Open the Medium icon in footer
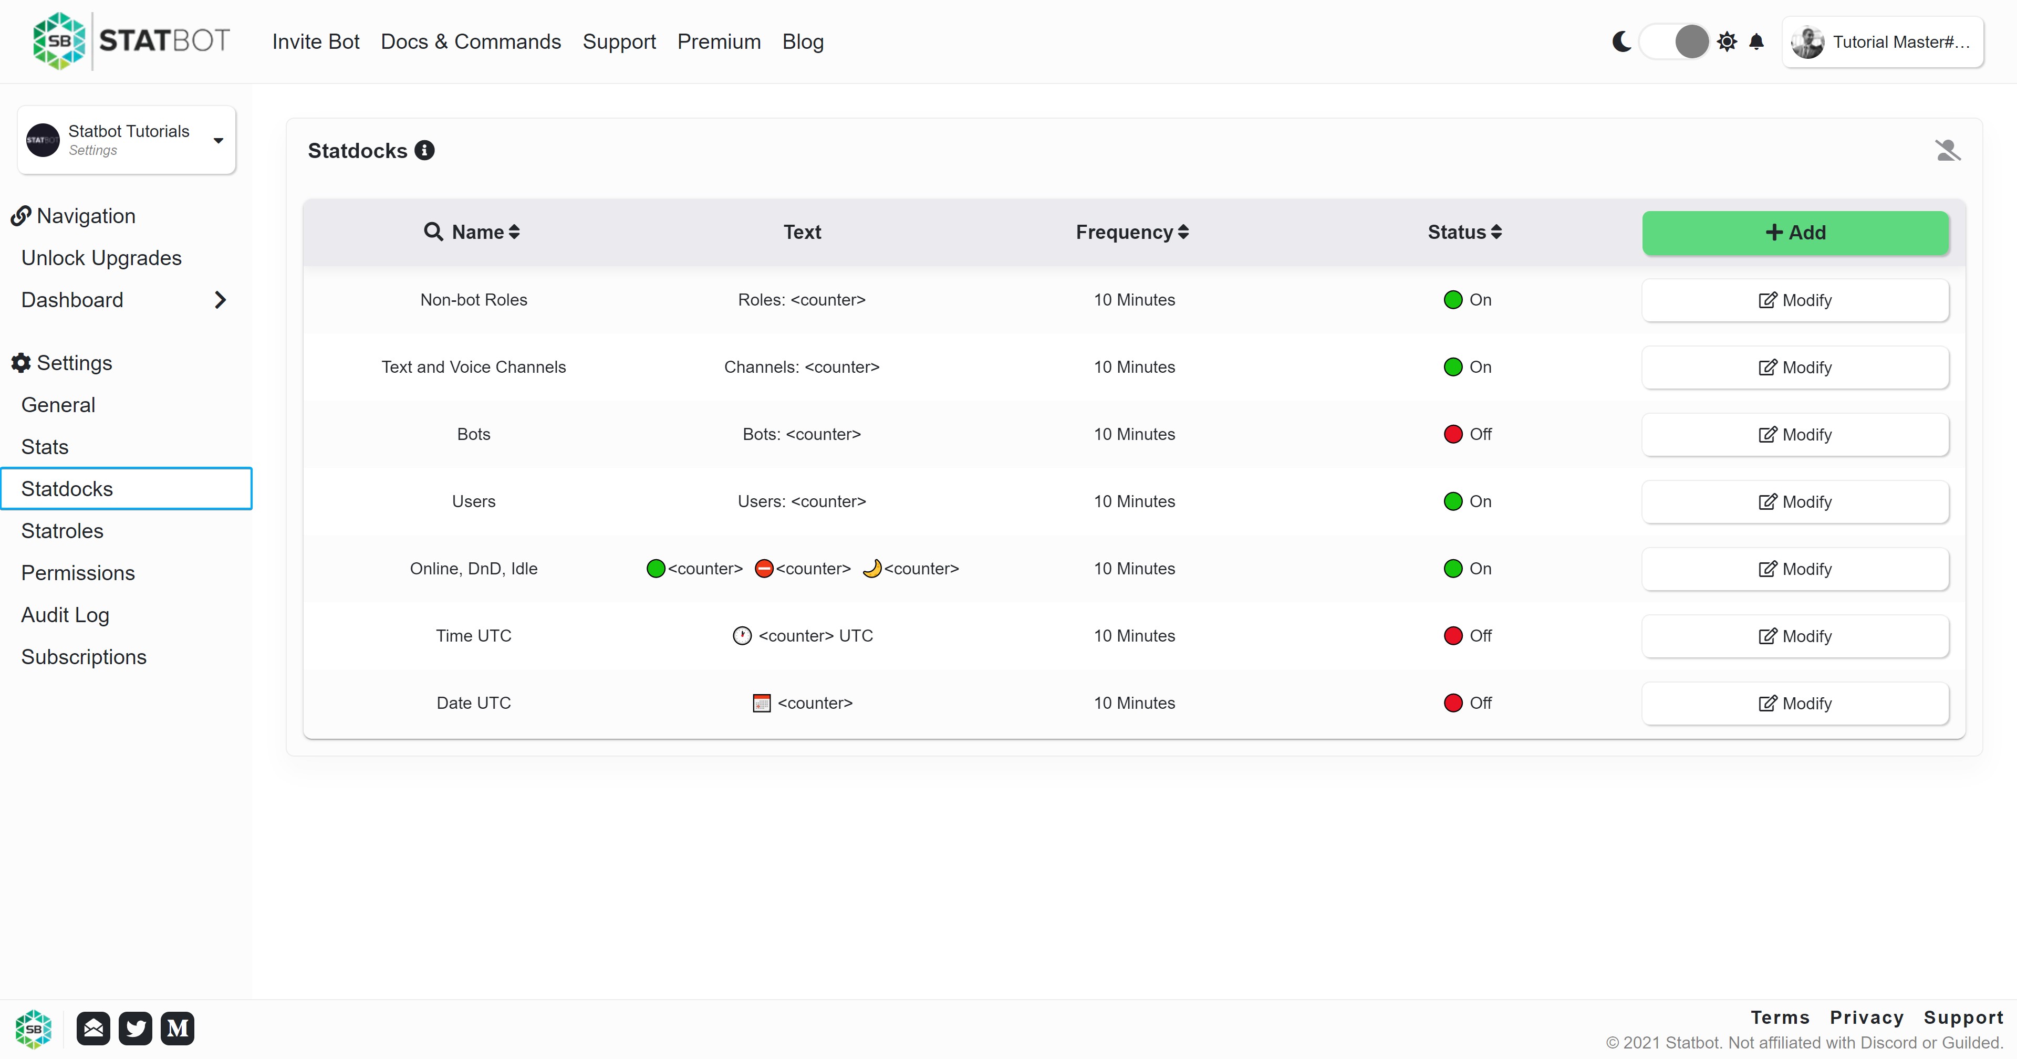This screenshot has width=2017, height=1059. pyautogui.click(x=178, y=1029)
